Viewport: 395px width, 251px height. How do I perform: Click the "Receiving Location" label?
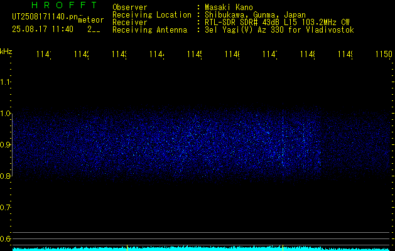pos(152,15)
